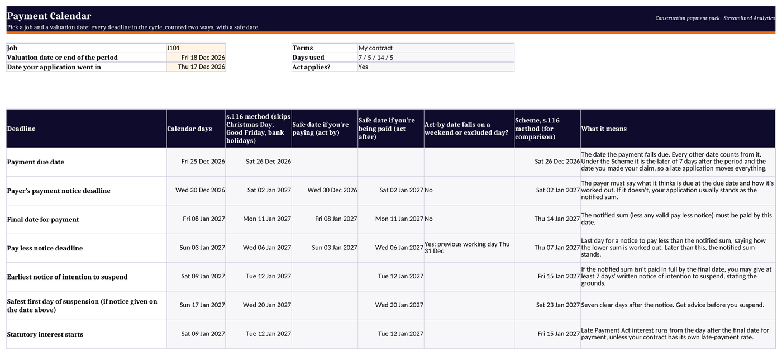Select 'Payer's payment notice deadline' row label
782x355 pixels.
87,191
